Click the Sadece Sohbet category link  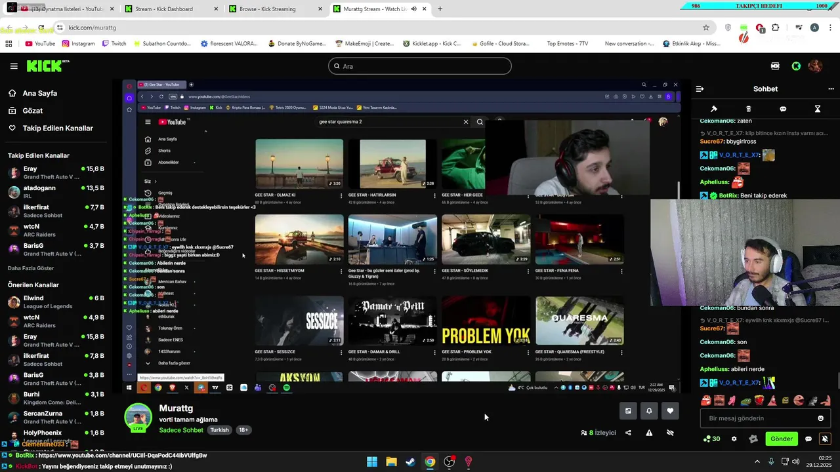coord(181,430)
